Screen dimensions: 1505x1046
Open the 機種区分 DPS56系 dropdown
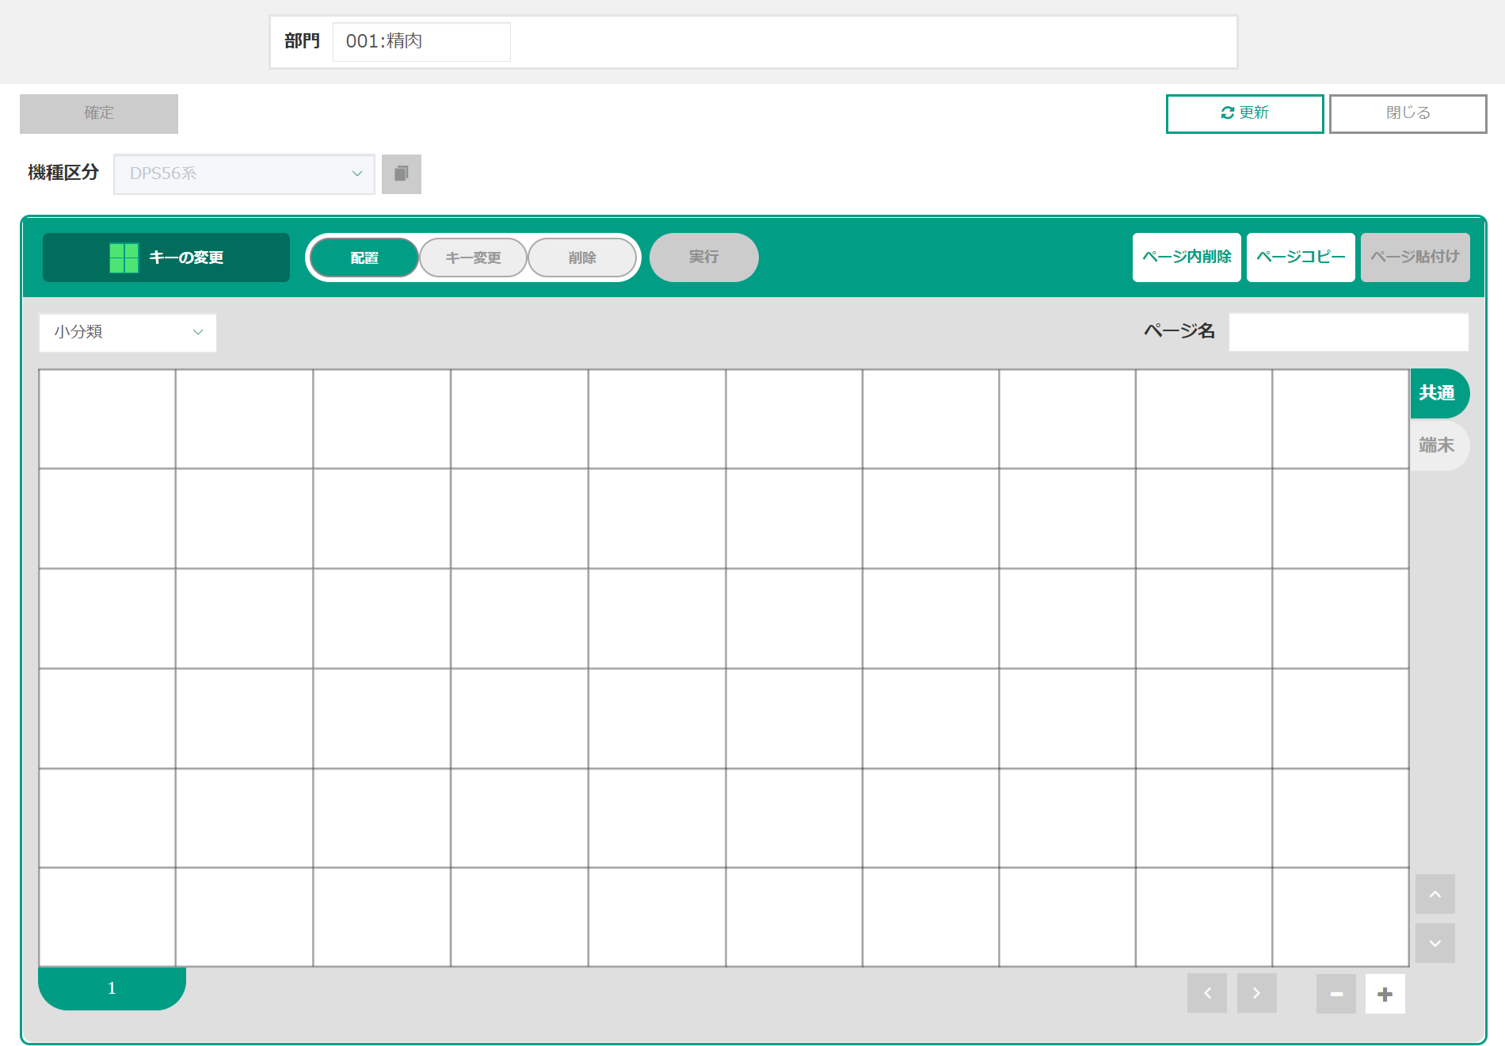244,174
